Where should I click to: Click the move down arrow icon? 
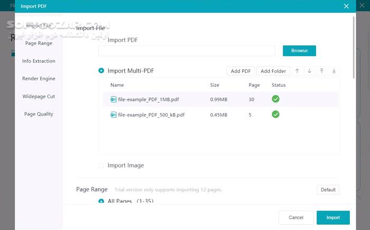310,71
